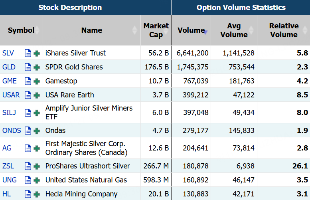Click the document icon for ZSL

28,166
